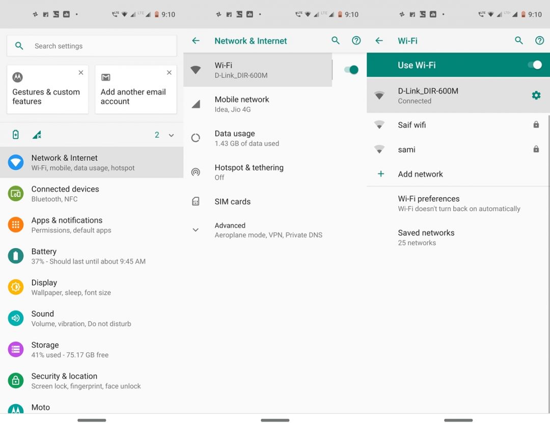Tap the Mobile network signal icon

[x=196, y=104]
